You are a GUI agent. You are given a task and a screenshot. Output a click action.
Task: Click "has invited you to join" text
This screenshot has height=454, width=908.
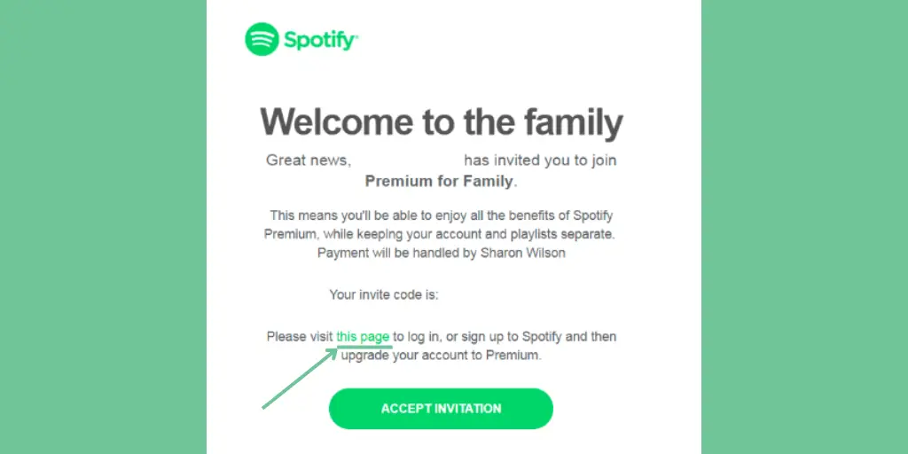point(540,160)
